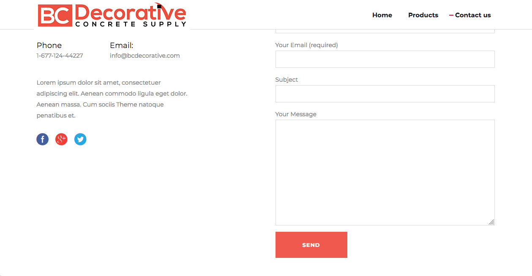Click the info@bcdecorative.com email link
The image size is (532, 276).
145,56
